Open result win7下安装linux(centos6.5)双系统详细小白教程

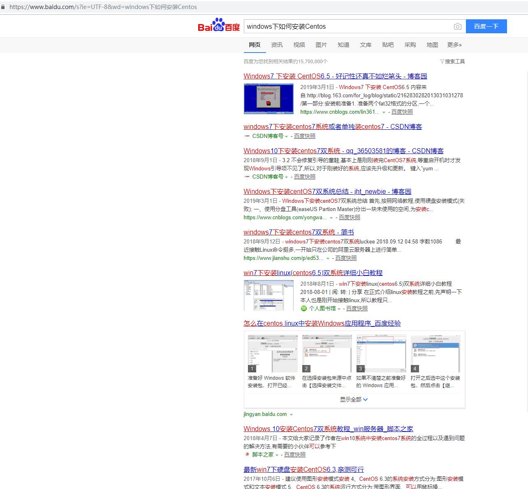(x=313, y=273)
